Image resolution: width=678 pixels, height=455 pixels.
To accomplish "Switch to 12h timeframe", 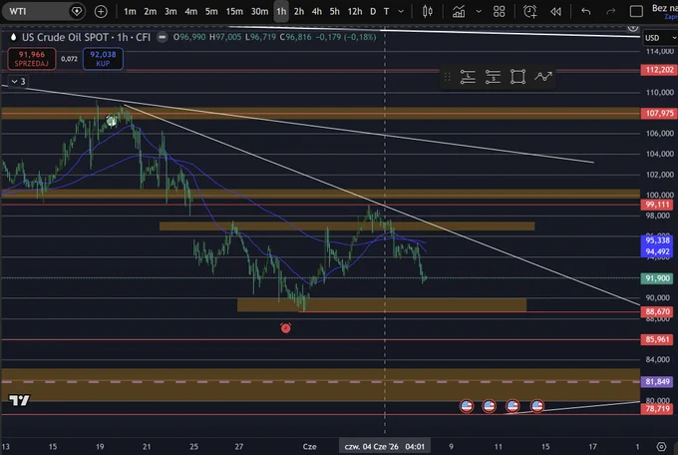I will (355, 12).
